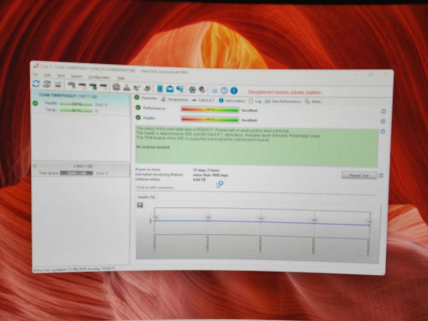Screen dimensions: 428x321
Task: Switch to the Disk Performance tab
Action: 283,101
